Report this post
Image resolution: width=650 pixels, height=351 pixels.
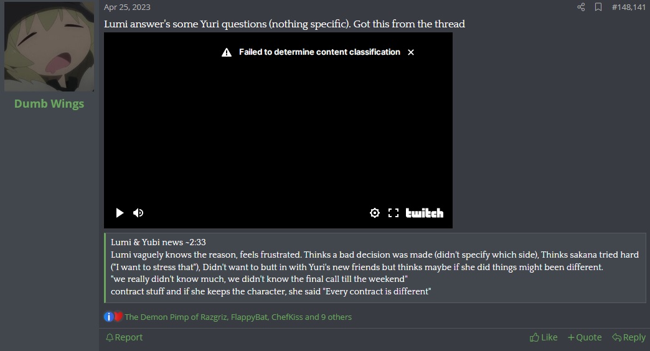pos(124,337)
